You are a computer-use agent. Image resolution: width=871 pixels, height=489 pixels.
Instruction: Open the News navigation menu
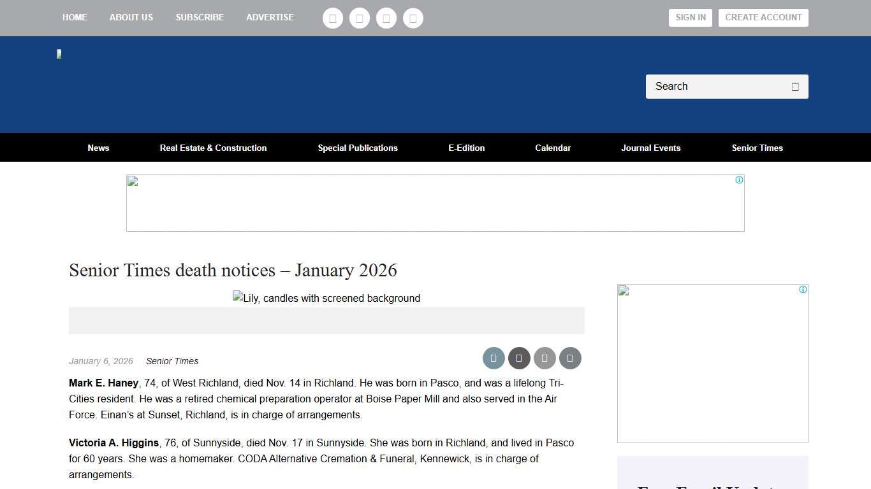[x=98, y=148]
